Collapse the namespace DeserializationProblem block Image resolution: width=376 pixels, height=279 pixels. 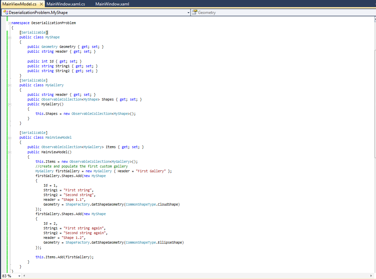[x=10, y=23]
